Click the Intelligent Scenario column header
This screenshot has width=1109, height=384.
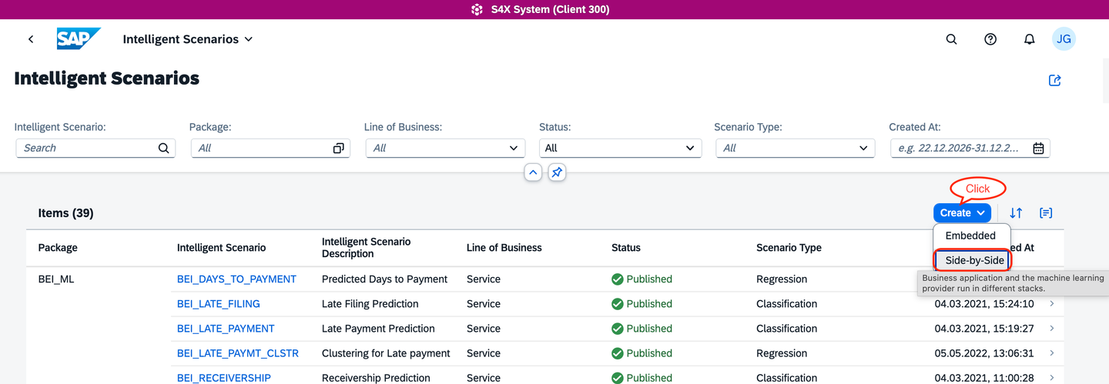[x=221, y=248]
